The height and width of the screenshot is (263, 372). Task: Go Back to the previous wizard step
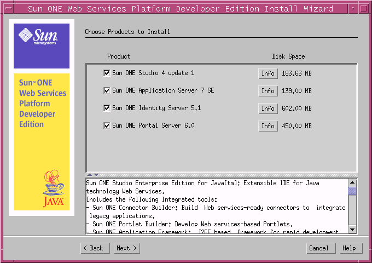click(x=95, y=248)
